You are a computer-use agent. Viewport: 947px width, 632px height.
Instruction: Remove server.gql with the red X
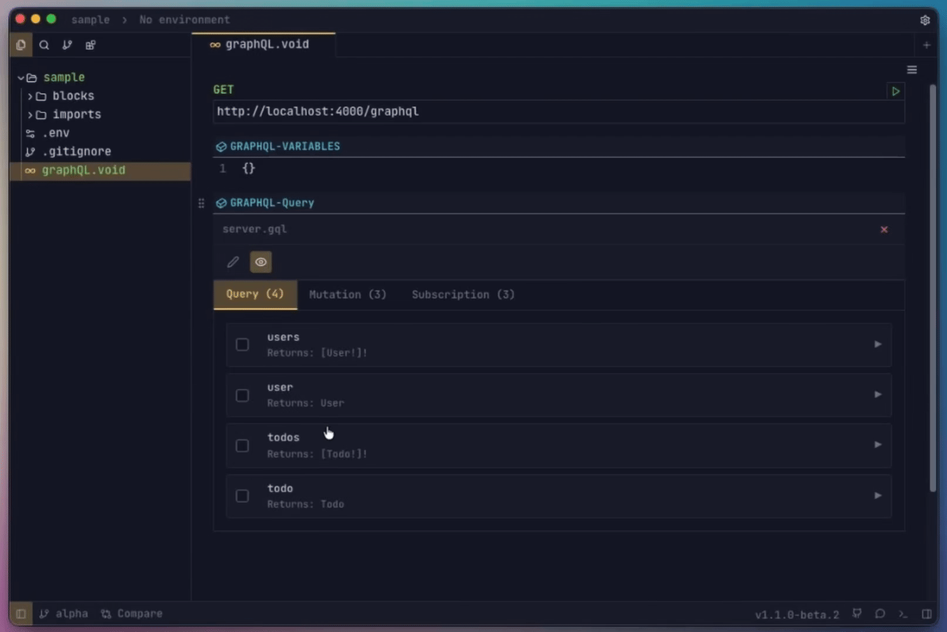[884, 230]
